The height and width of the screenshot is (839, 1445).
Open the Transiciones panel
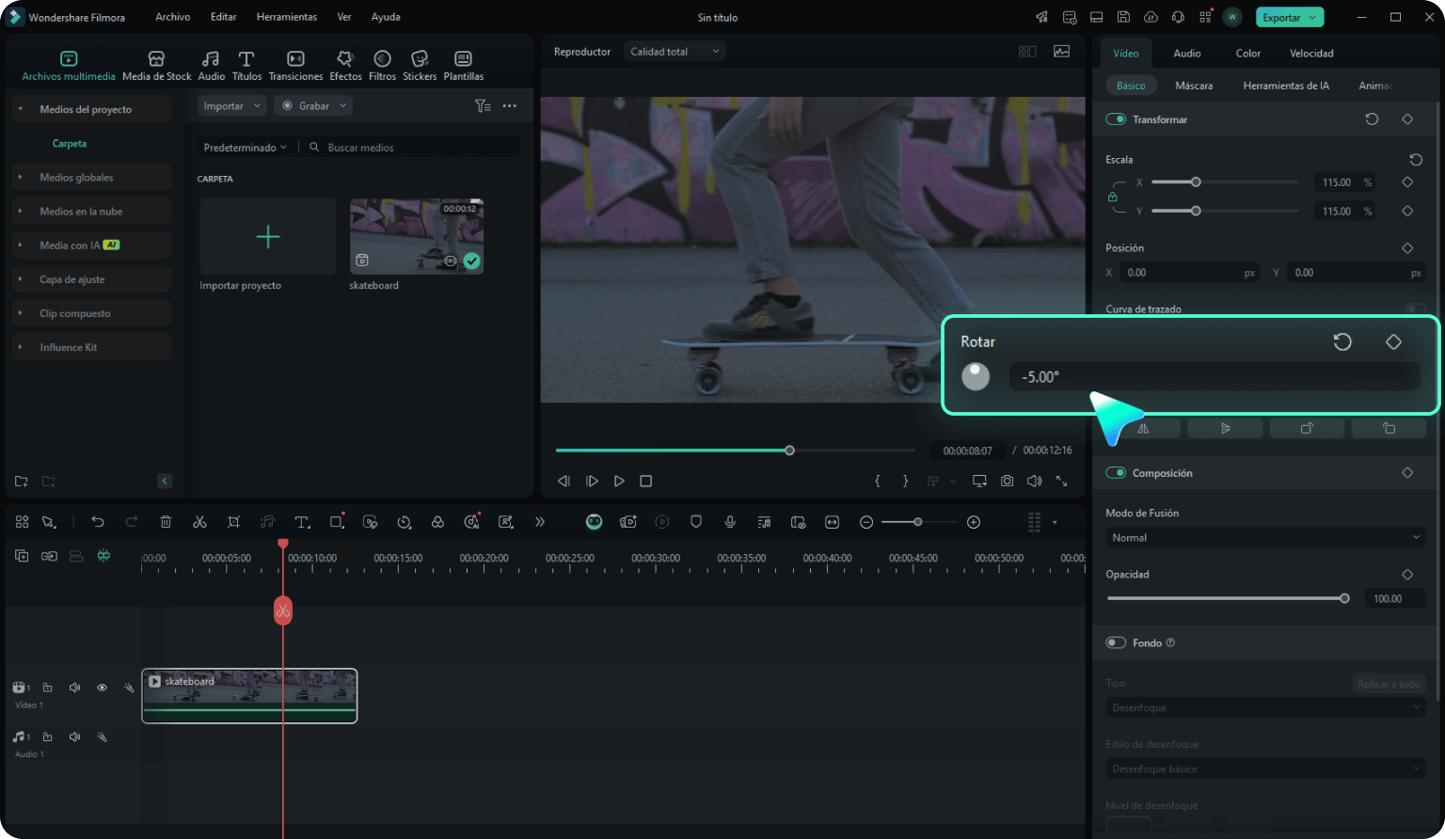pyautogui.click(x=295, y=66)
